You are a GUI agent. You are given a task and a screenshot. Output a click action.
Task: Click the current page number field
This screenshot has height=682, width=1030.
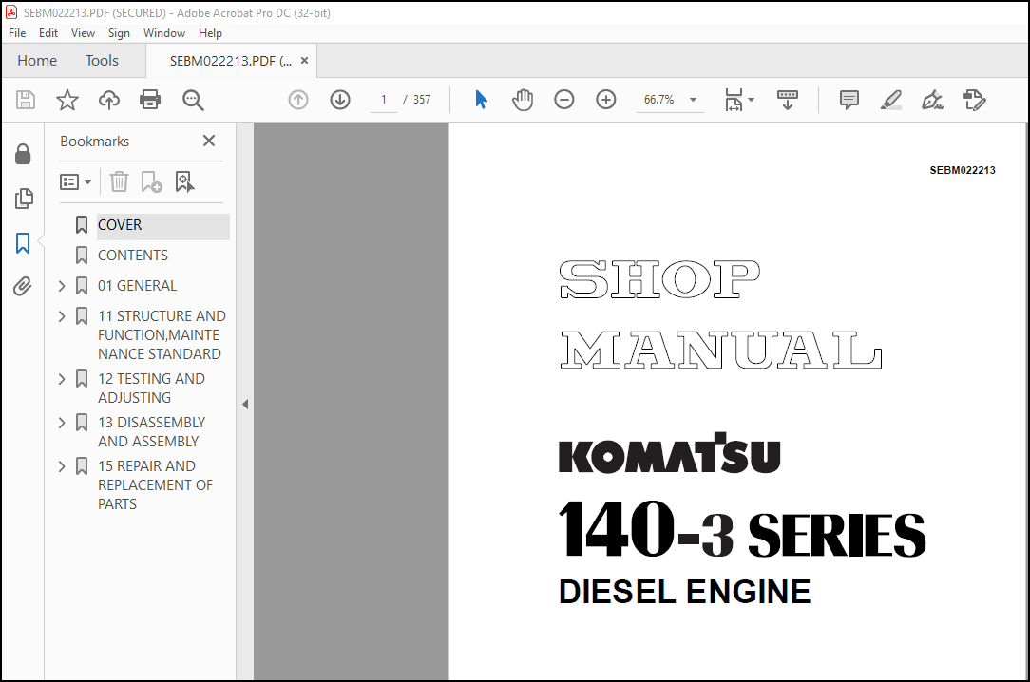[384, 100]
